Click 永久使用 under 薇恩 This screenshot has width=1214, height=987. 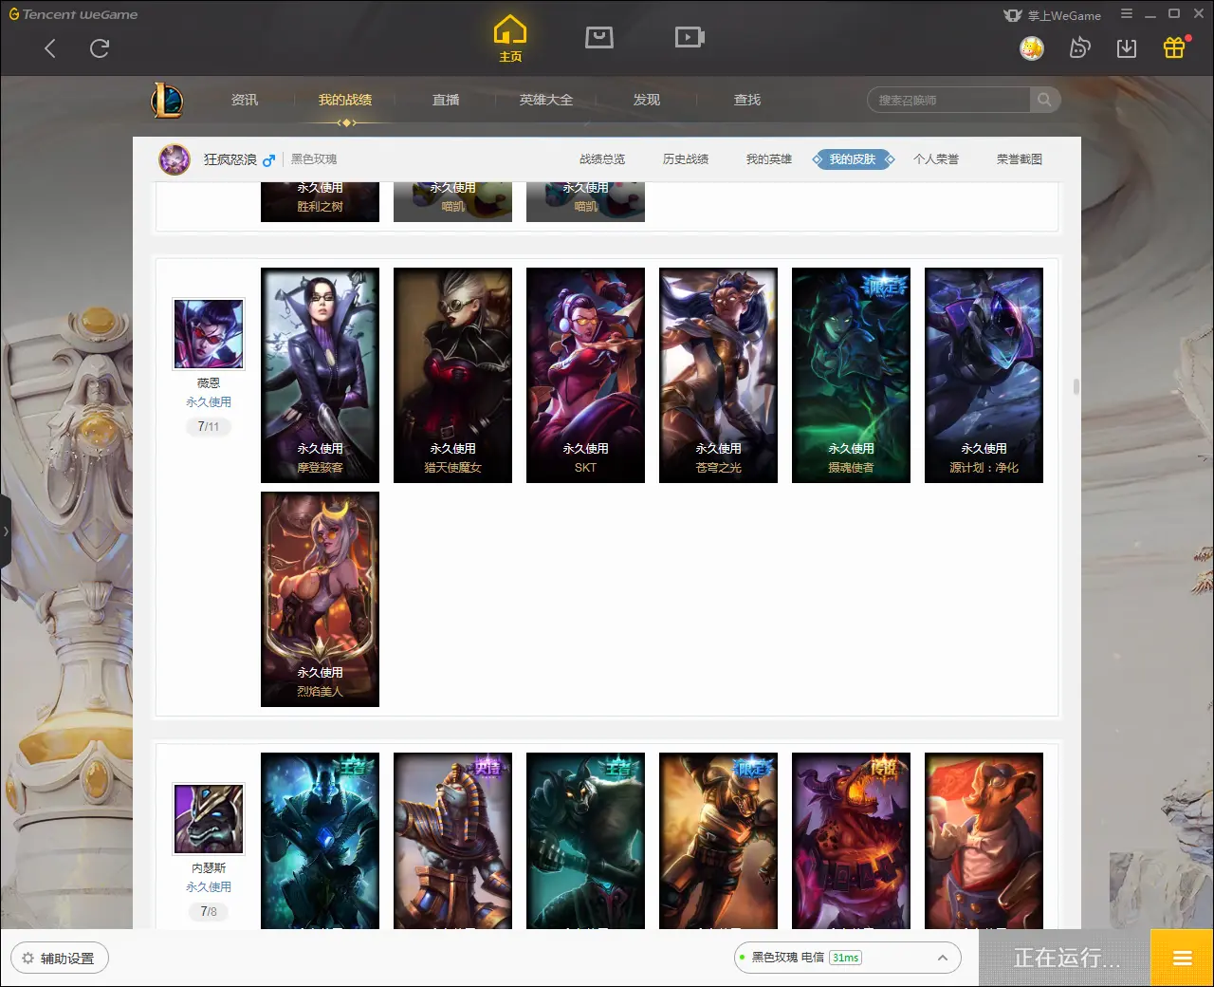(209, 402)
